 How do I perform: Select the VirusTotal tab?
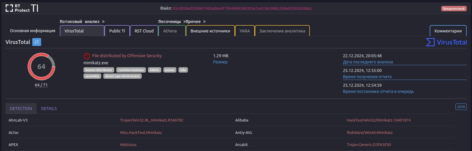82,31
